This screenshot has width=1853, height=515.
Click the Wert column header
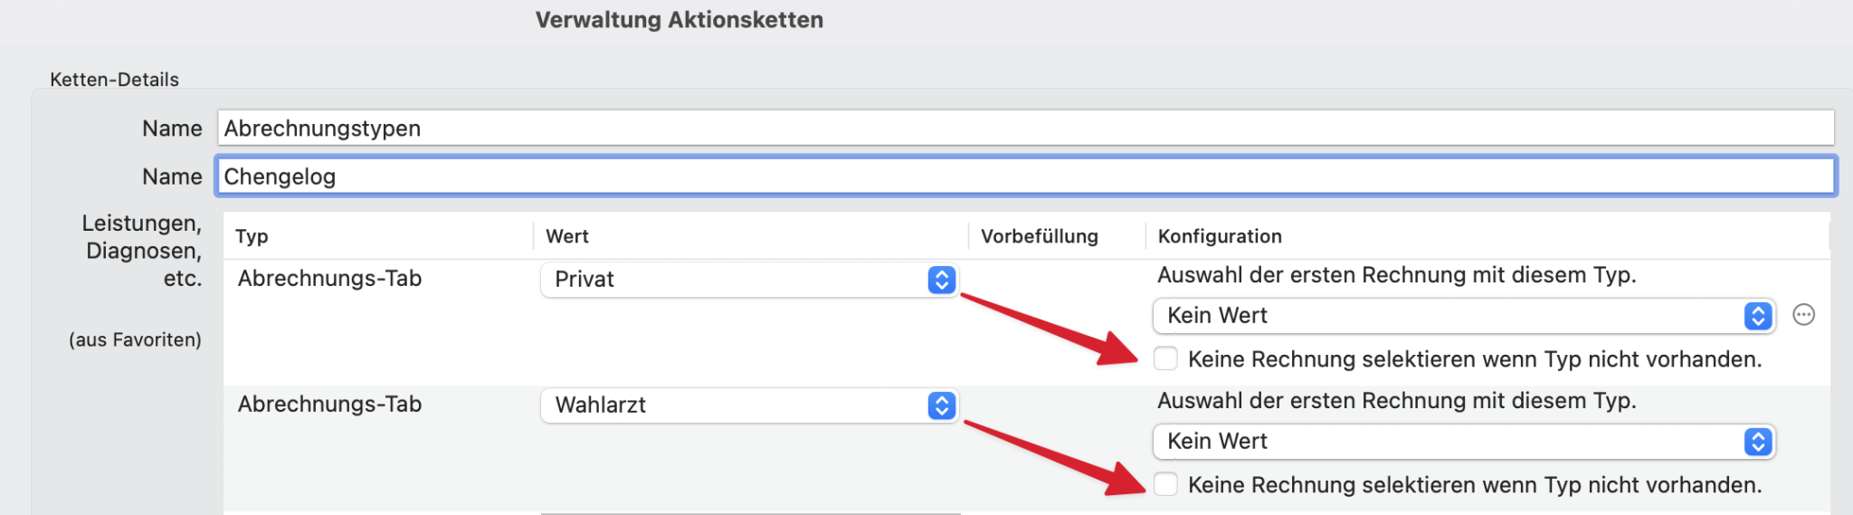(x=567, y=236)
